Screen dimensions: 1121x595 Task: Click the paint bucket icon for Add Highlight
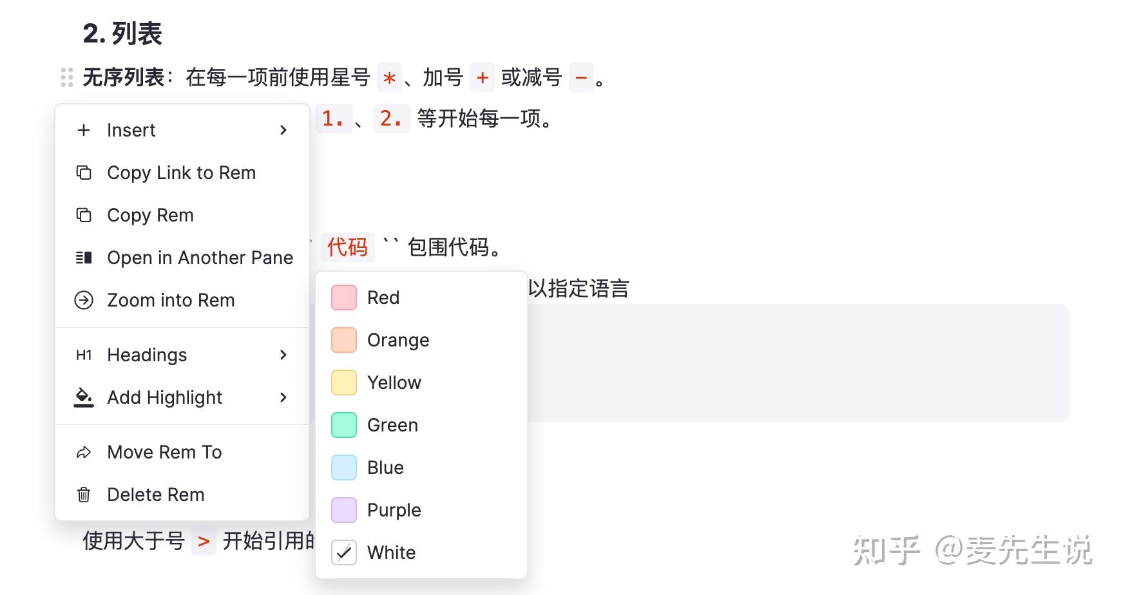click(x=84, y=397)
